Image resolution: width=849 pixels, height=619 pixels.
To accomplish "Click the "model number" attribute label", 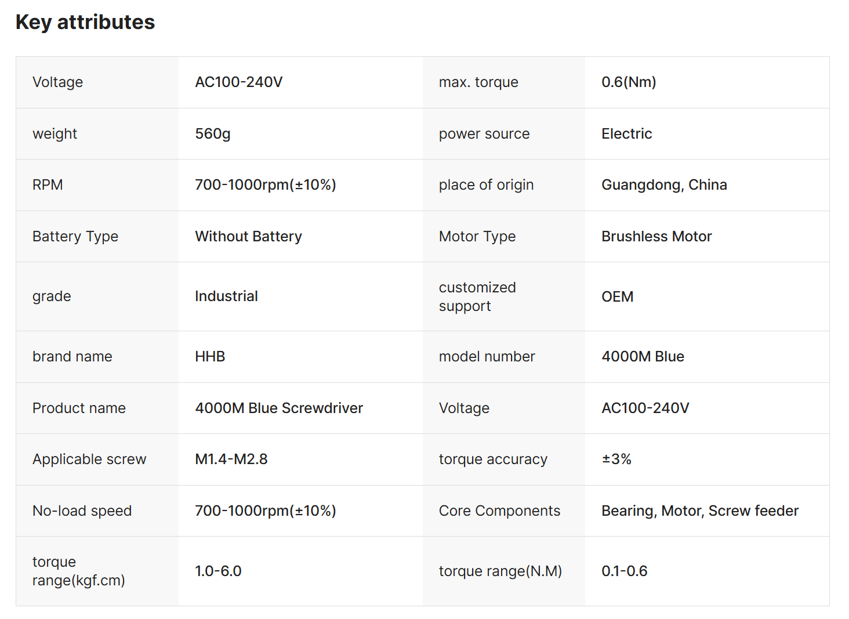I will tap(487, 357).
